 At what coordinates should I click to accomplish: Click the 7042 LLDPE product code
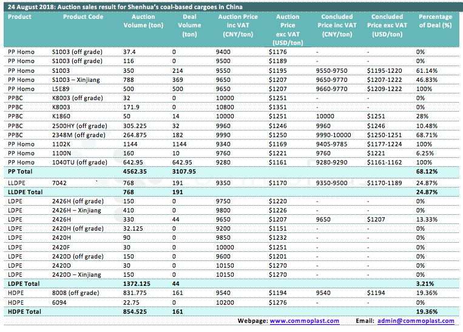[59, 182]
